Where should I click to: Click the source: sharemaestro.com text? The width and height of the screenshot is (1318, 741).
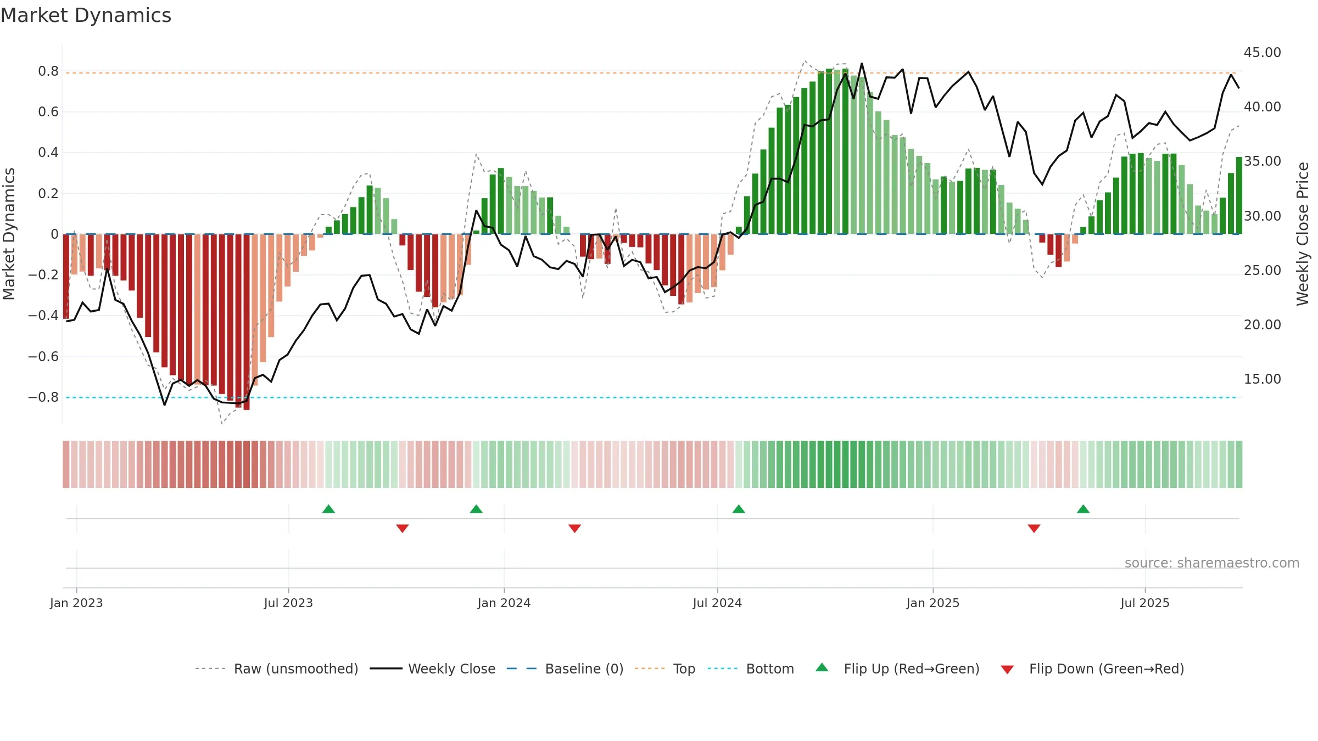coord(1212,563)
